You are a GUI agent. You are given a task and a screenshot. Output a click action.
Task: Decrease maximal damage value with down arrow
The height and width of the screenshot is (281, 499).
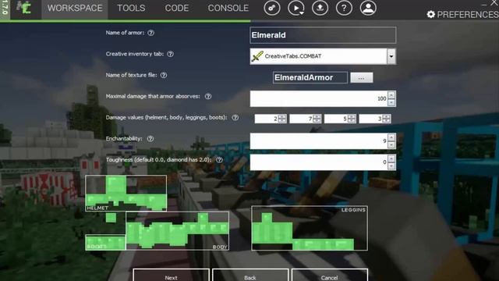coord(391,102)
